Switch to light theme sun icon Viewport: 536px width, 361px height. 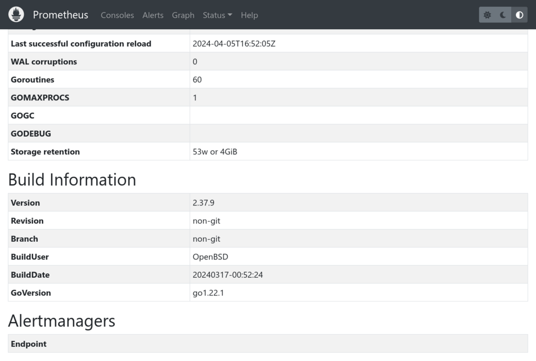(x=487, y=15)
